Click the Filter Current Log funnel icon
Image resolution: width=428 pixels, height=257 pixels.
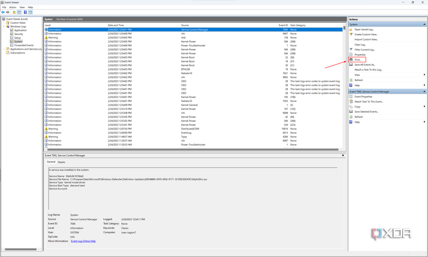tap(351, 50)
